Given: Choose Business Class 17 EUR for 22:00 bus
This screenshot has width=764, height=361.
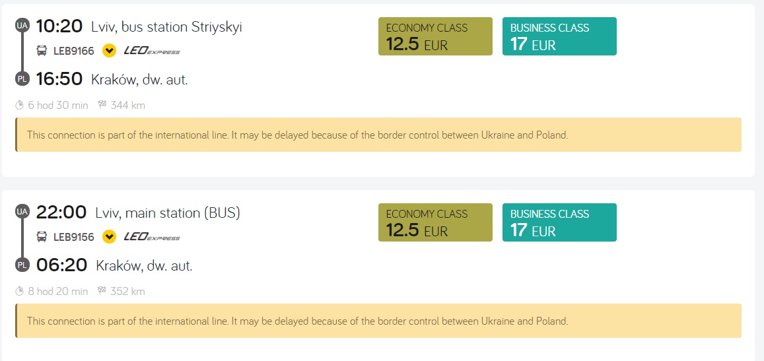Looking at the screenshot, I should pos(559,222).
